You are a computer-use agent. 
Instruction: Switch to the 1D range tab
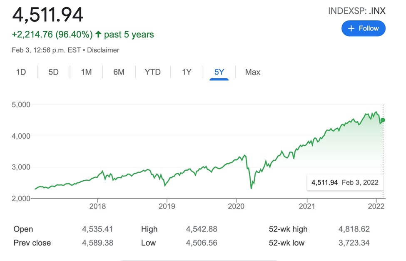(21, 72)
